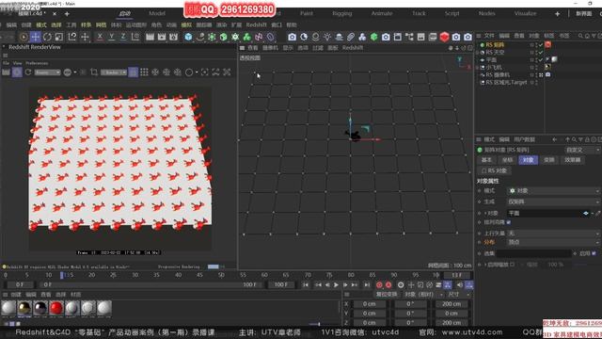The height and width of the screenshot is (339, 602).
Task: Toggle the Y axis lock
Action: point(111,37)
